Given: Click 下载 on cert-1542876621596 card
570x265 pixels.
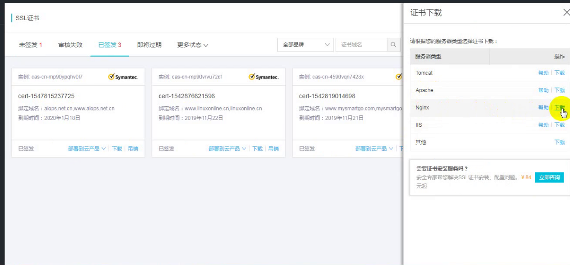Looking at the screenshot, I should coord(258,149).
